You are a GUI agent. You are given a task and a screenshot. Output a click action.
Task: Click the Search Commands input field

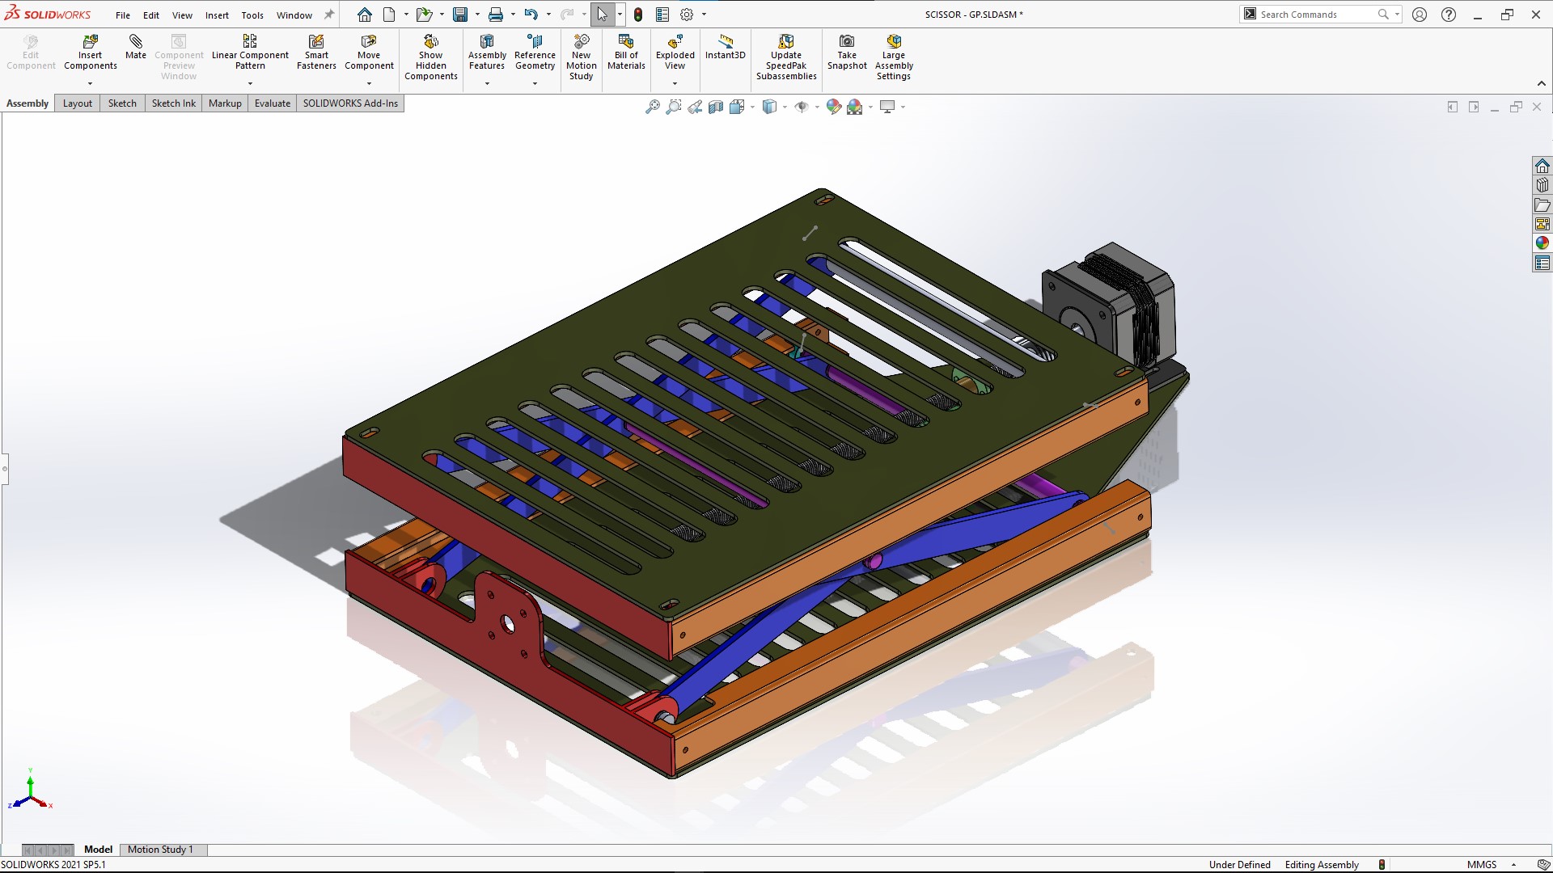click(x=1314, y=15)
